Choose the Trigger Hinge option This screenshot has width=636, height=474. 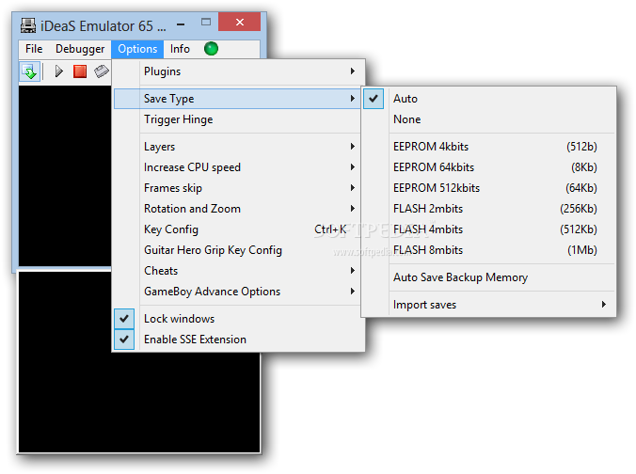[x=238, y=119]
